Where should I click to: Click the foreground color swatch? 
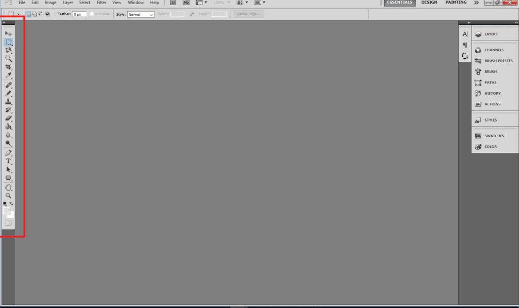(x=7, y=210)
